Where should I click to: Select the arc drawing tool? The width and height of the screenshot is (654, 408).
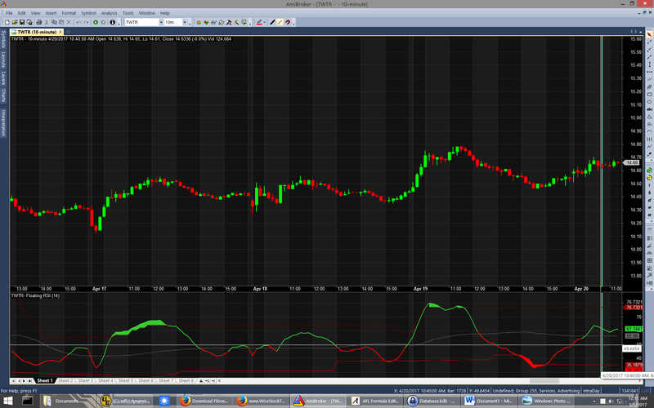(649, 131)
